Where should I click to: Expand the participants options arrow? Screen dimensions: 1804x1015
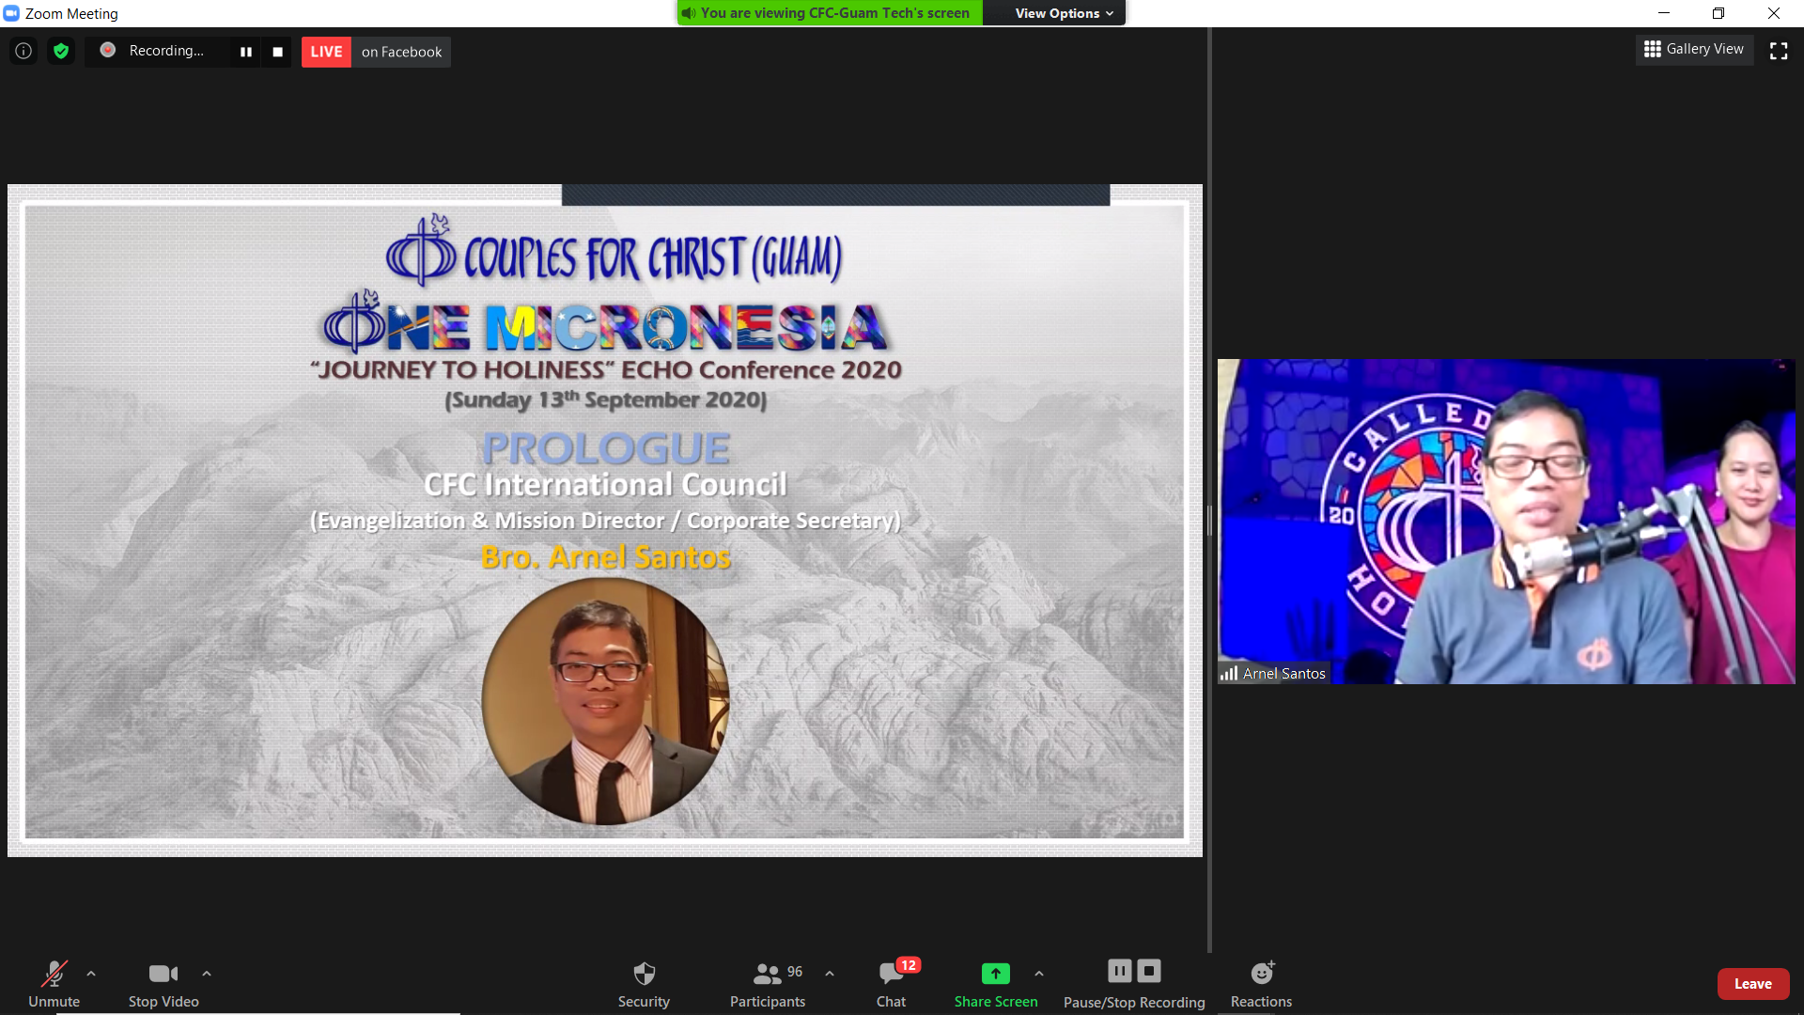tap(830, 974)
